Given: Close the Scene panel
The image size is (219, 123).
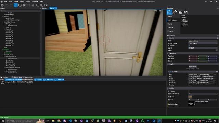Looking at the screenshot, I should [x=40, y=8].
